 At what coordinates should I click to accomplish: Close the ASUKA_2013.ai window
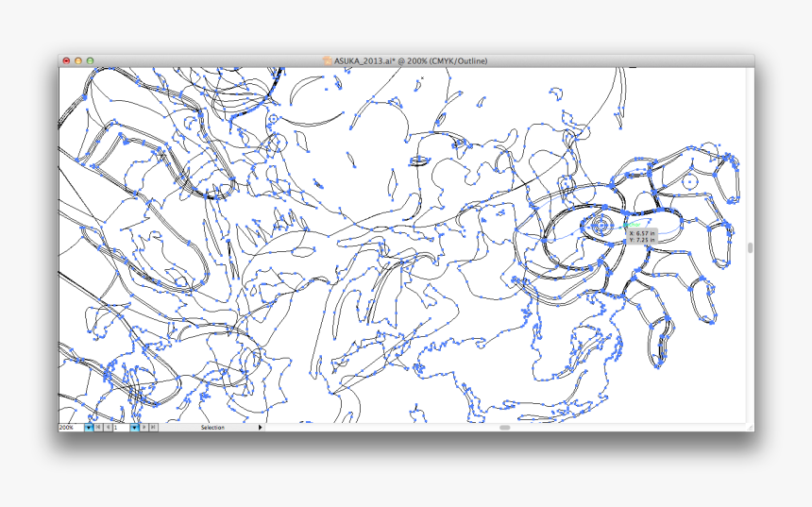pyautogui.click(x=66, y=61)
